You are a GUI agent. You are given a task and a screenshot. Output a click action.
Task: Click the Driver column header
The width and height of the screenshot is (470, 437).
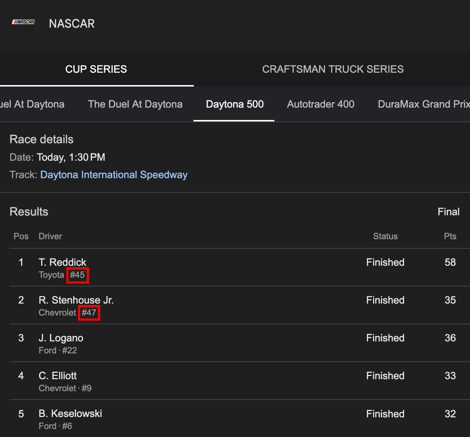pos(50,236)
